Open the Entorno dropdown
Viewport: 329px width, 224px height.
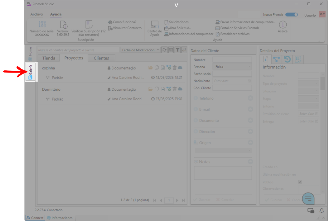[x=308, y=106]
